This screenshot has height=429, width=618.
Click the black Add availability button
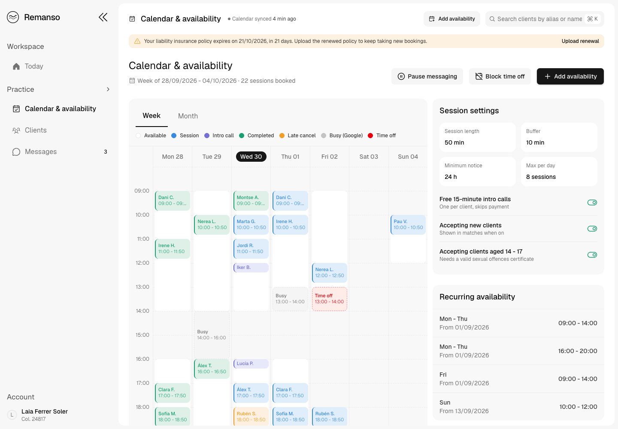coord(570,76)
